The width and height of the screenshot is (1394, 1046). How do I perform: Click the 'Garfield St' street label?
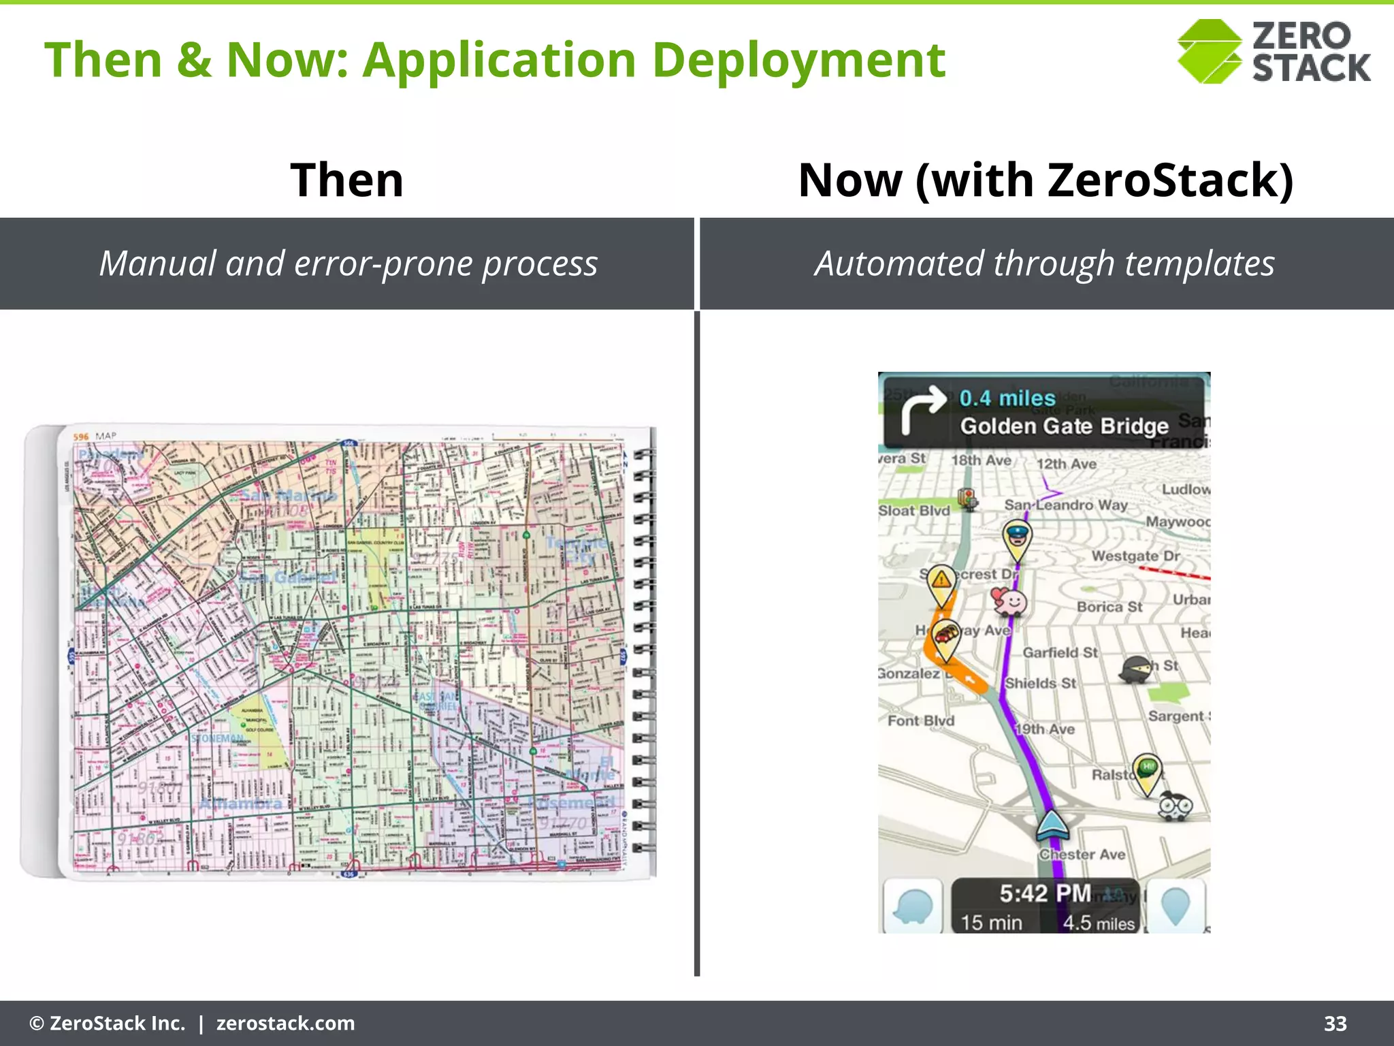(1060, 652)
